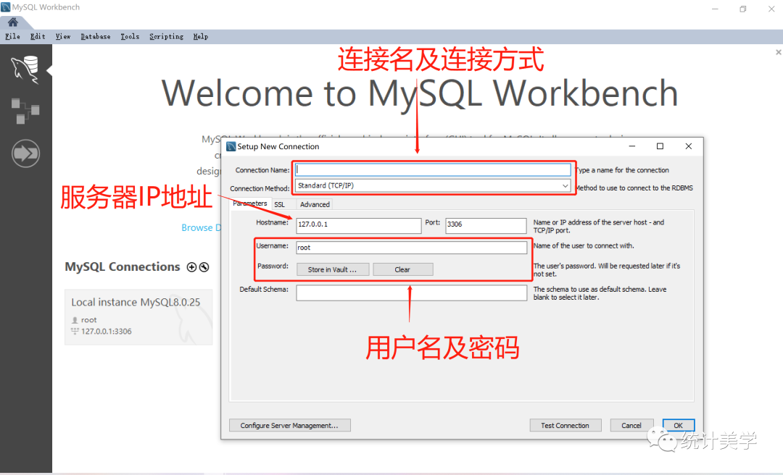Screen dimensions: 783x475
Task: Add a new MySQL connection plus icon
Action: coord(191,267)
